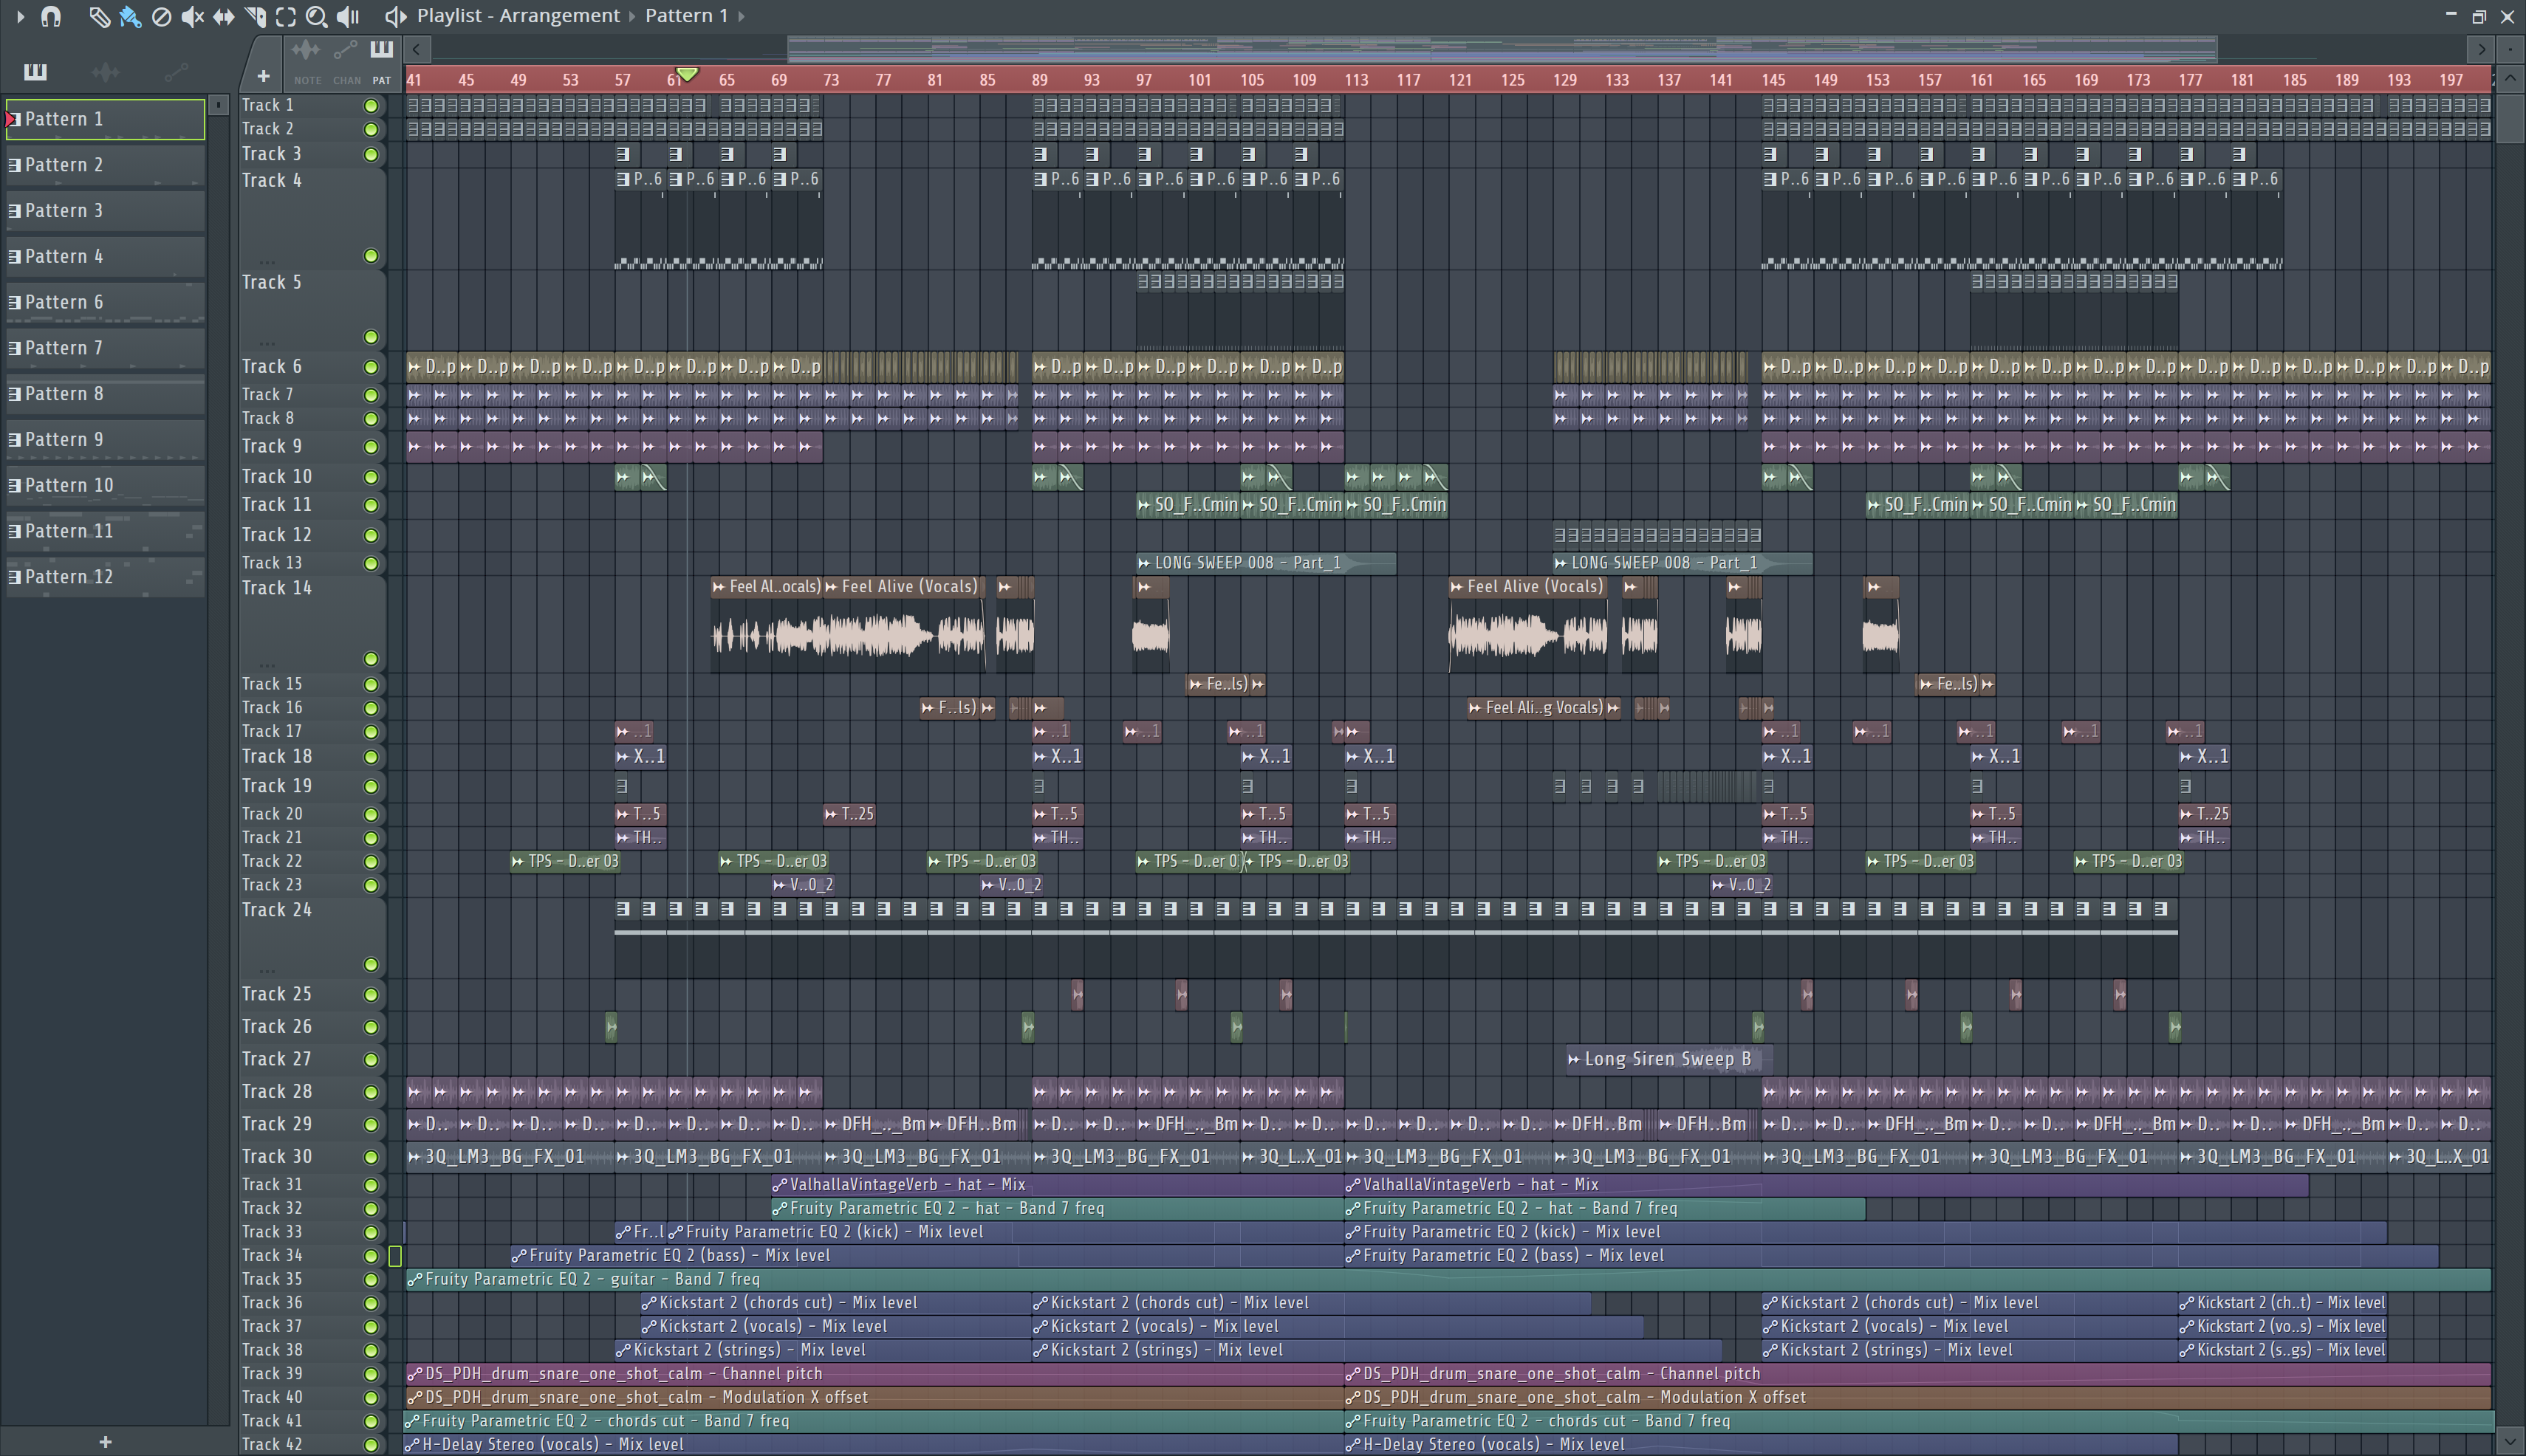Open the Track 5 three-dots menu
Image resolution: width=2526 pixels, height=1456 pixels.
coord(266,343)
